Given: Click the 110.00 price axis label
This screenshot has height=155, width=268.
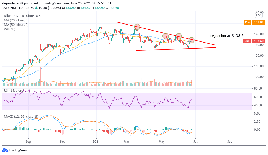Looking at the screenshot, I should tap(259, 66).
